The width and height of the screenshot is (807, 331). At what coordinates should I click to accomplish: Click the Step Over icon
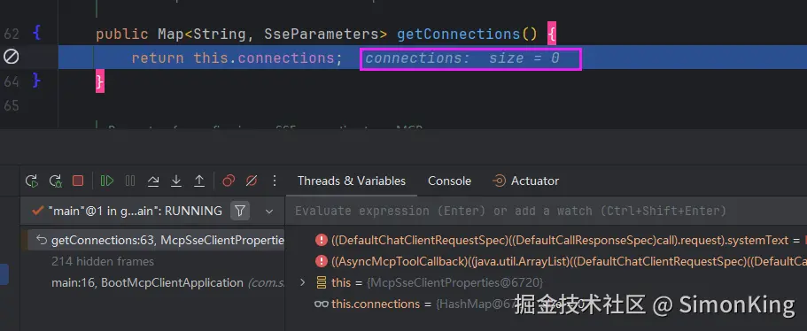tap(153, 181)
